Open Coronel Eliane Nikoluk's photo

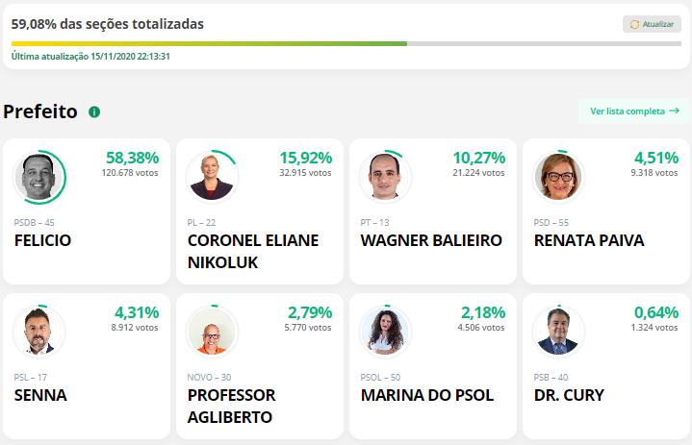tap(212, 177)
